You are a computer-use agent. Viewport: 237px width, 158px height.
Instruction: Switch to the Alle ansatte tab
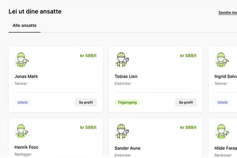24,26
